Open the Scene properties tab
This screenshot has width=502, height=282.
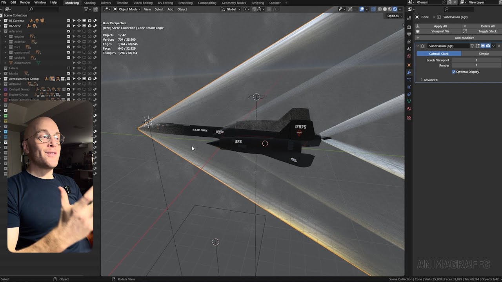tap(409, 49)
